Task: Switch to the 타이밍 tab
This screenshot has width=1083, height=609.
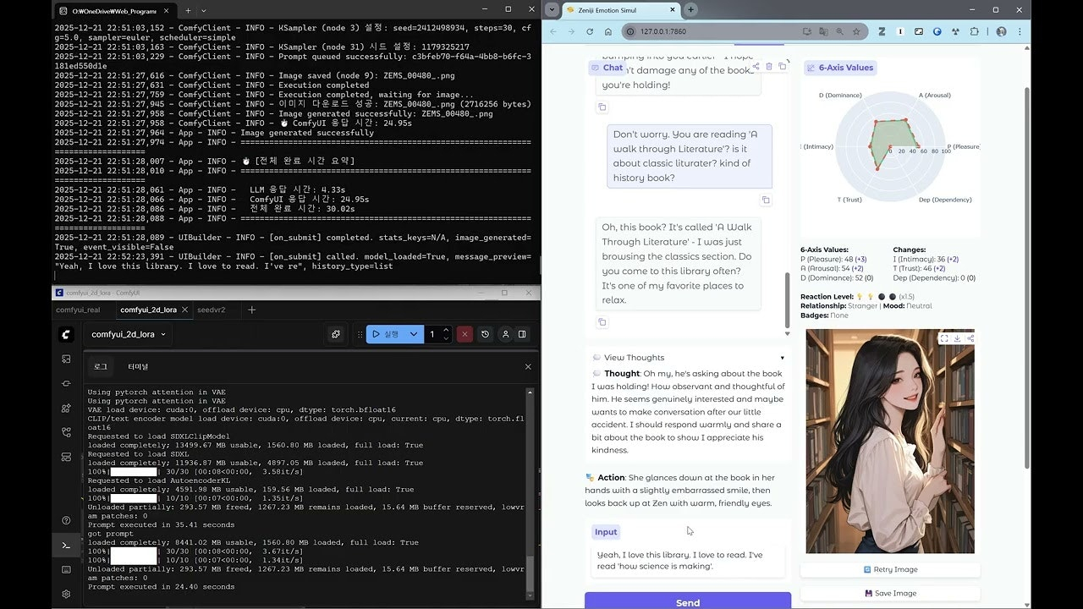Action: coord(138,366)
